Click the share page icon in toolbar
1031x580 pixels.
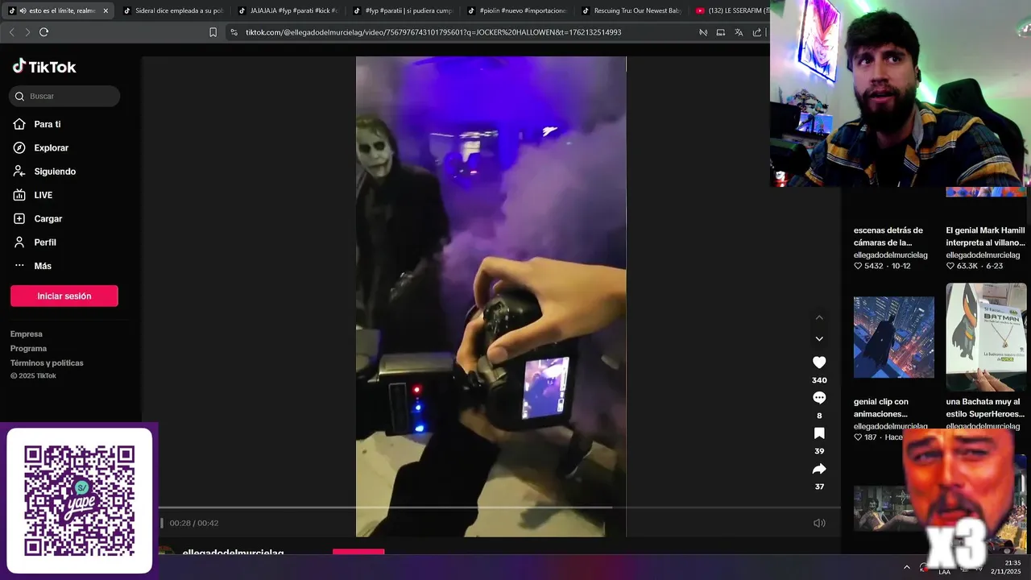(x=757, y=32)
